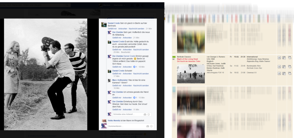Like 'Ich schreie gerade die Wand an' comment
Image resolution: width=294 pixels, height=138 pixels.
click(x=117, y=98)
